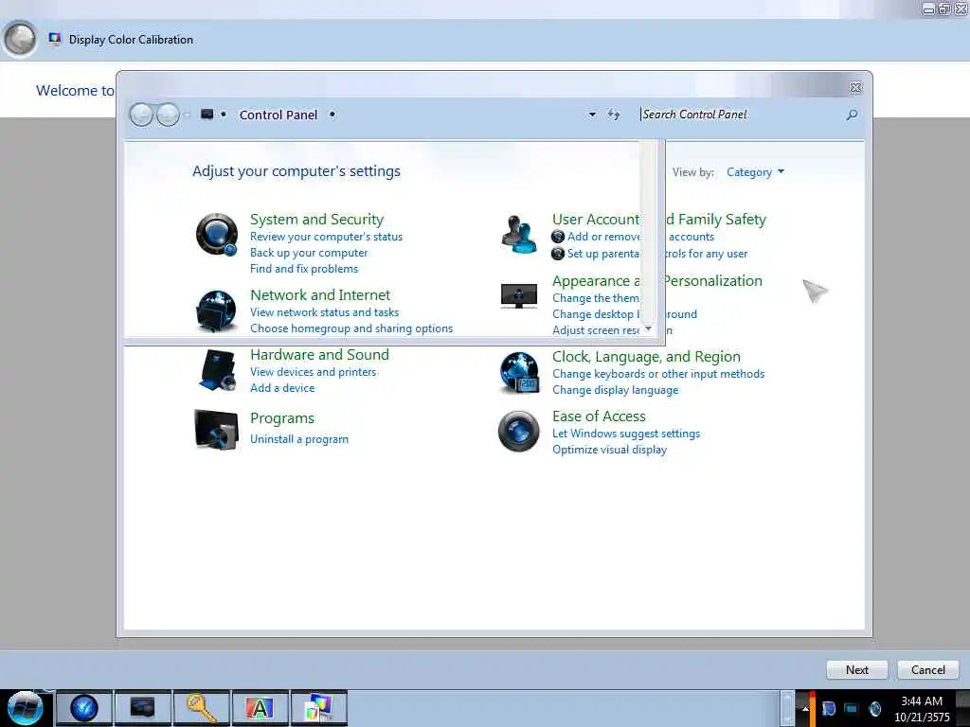The image size is (970, 727).
Task: Open the Windows Start orb
Action: (x=26, y=707)
